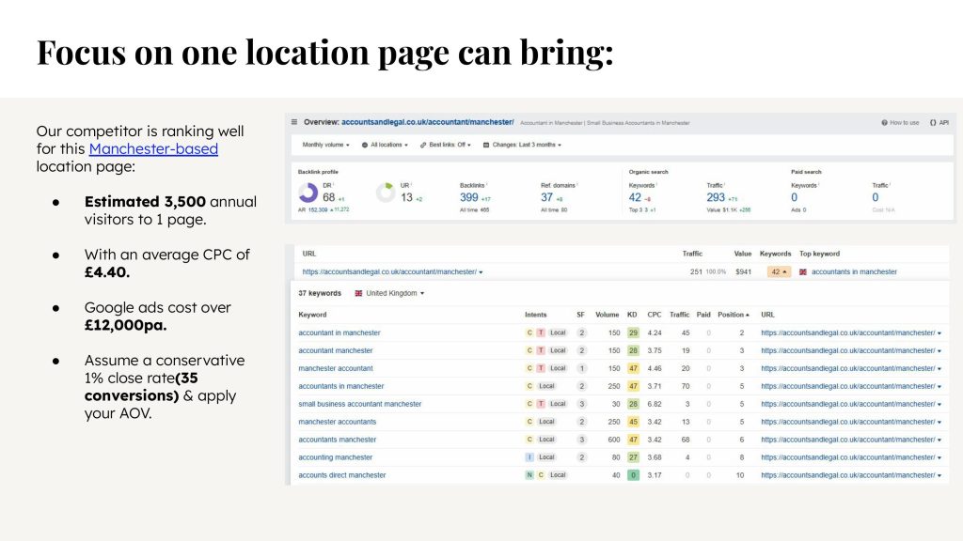Click the keyword accountants manchester

click(338, 440)
